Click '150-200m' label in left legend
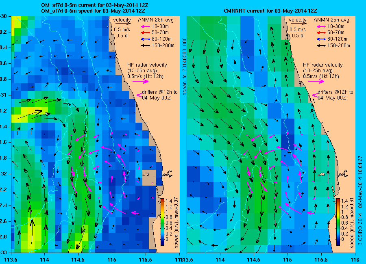 tap(163, 45)
